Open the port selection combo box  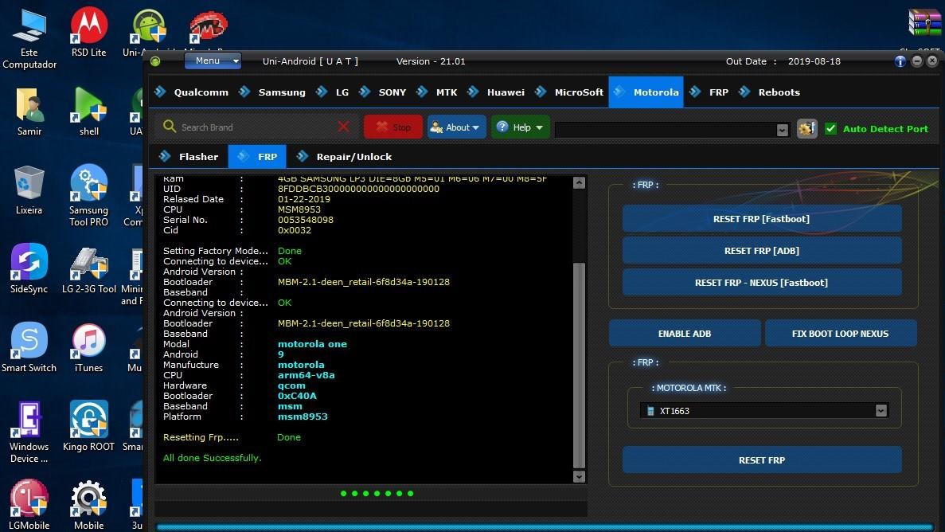(672, 130)
